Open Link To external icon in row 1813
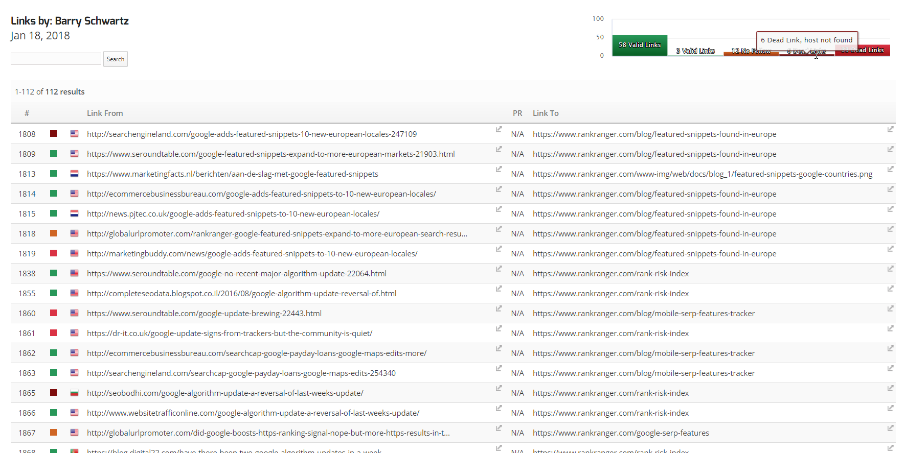The image size is (905, 453). click(890, 169)
